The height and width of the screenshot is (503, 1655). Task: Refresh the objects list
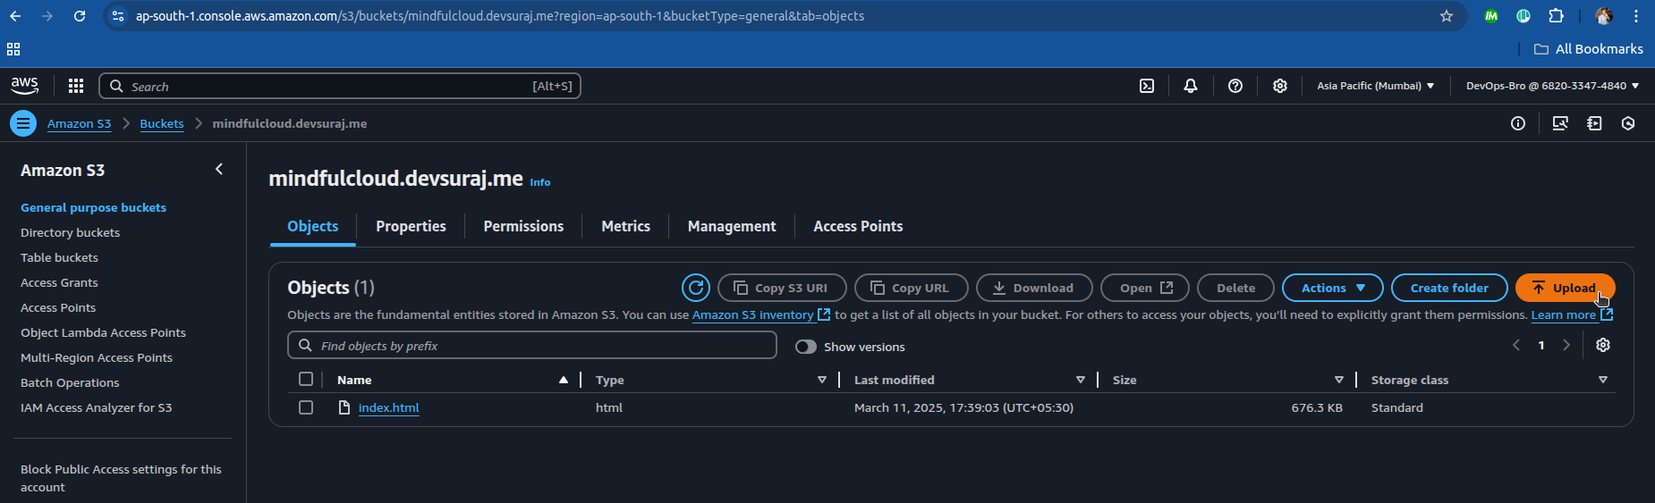point(696,288)
